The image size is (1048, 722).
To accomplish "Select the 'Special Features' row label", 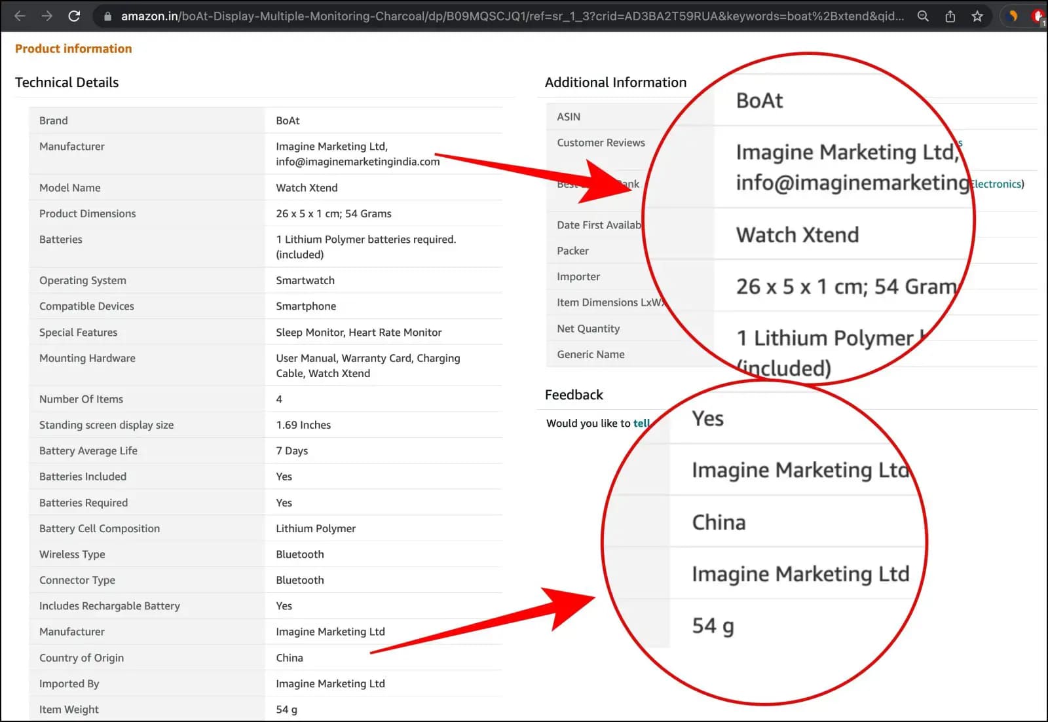I will (x=78, y=333).
